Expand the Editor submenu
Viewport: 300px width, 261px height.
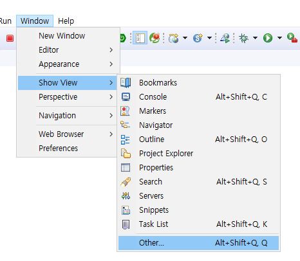[68, 50]
